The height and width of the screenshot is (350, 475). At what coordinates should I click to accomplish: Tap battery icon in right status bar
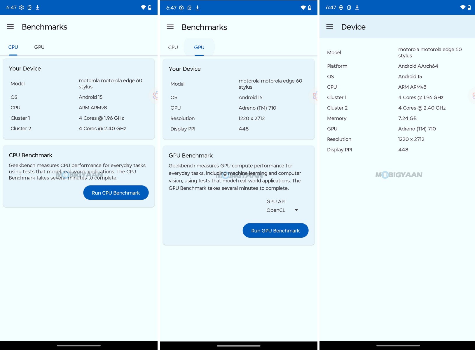[x=469, y=8]
